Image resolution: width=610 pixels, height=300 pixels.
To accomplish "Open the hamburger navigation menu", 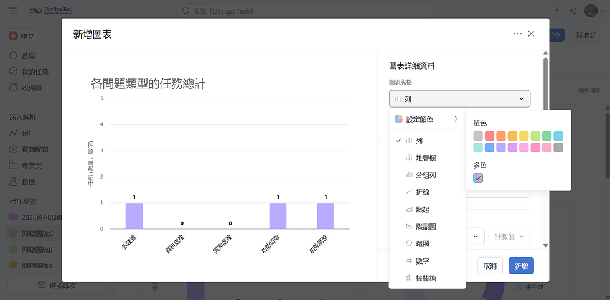I will click(13, 11).
